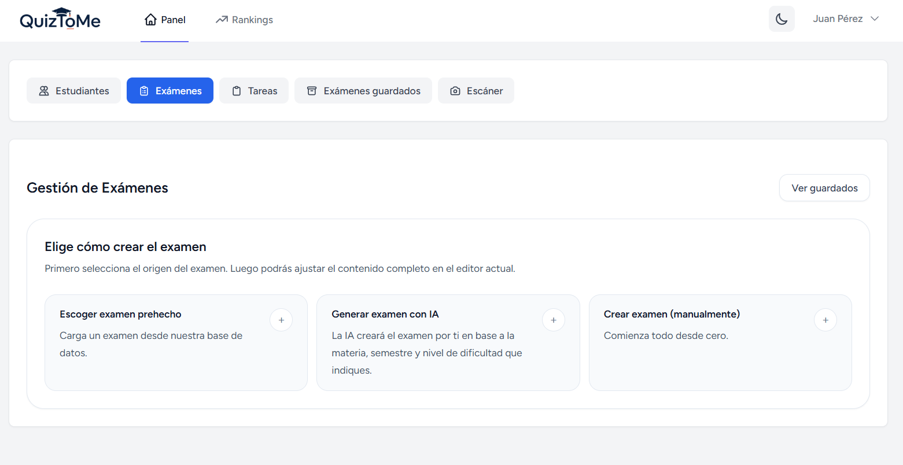
Task: Click the camera icon on Escáner
Action: coord(455,91)
